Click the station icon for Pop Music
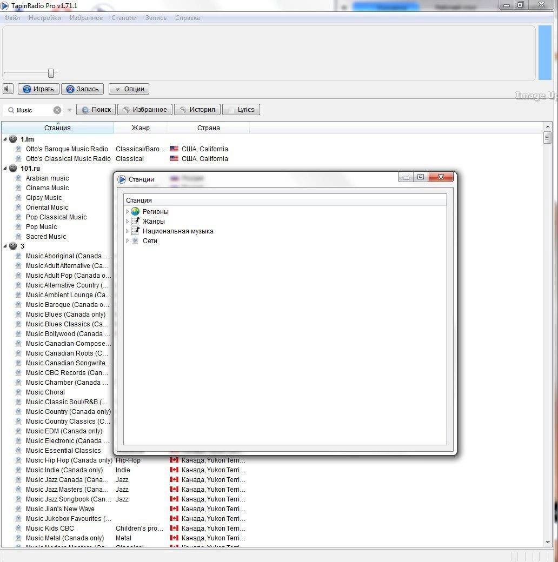Screen dimensions: 558x562 [18, 227]
